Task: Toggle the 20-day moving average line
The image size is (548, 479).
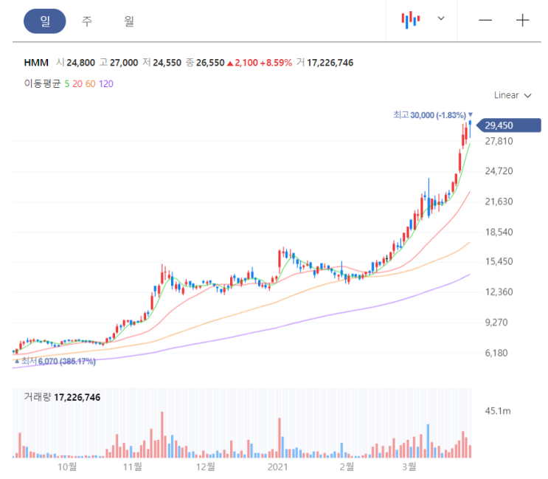Action: (x=77, y=84)
